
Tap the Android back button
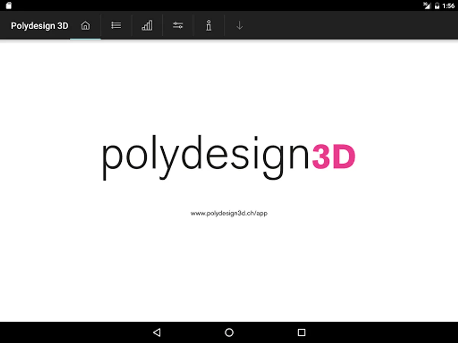click(156, 332)
